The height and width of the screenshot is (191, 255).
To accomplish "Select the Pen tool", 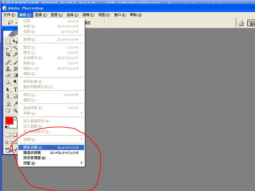I will click(x=8, y=96).
